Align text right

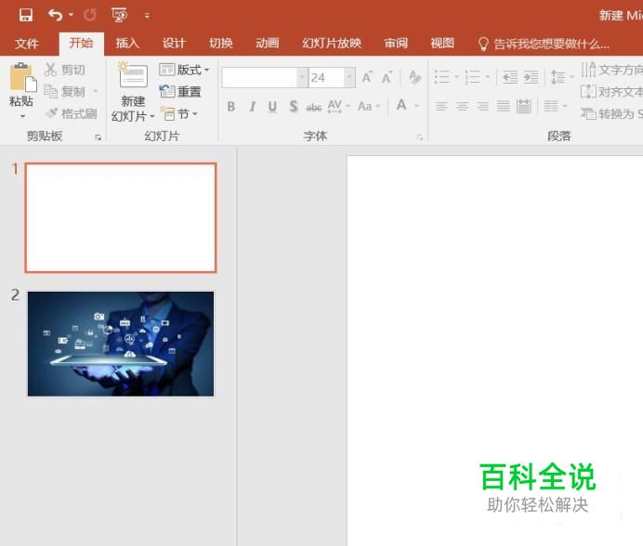click(483, 107)
